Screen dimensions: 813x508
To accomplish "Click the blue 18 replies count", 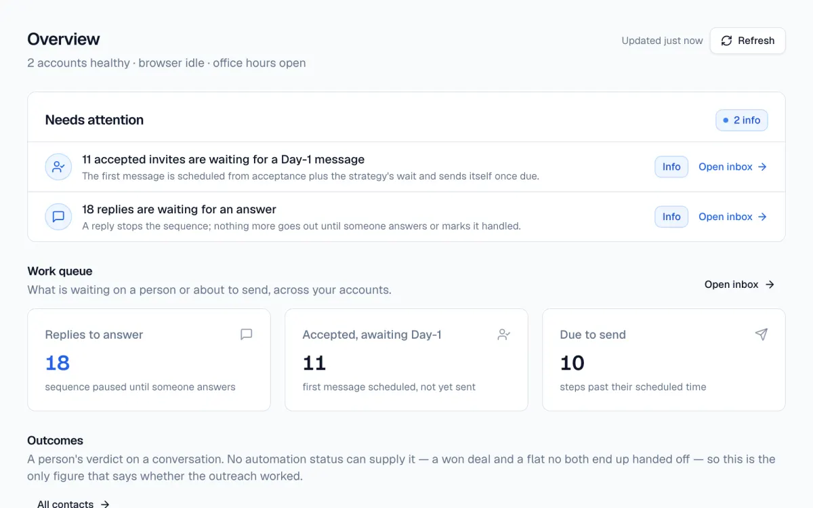I will click(x=58, y=363).
